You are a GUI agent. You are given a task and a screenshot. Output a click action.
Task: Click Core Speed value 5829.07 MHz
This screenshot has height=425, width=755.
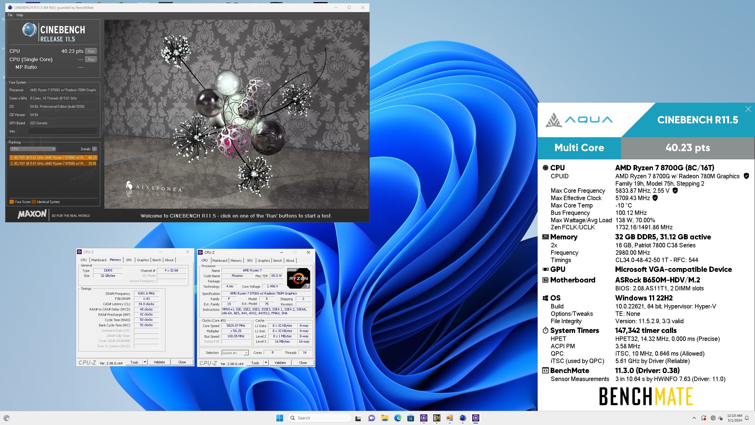(x=236, y=326)
